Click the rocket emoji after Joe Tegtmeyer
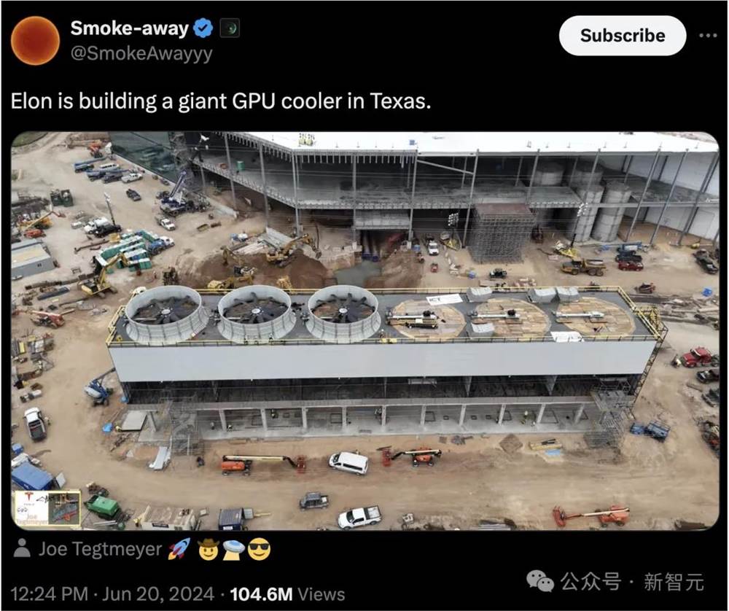The height and width of the screenshot is (611, 729). tap(179, 549)
